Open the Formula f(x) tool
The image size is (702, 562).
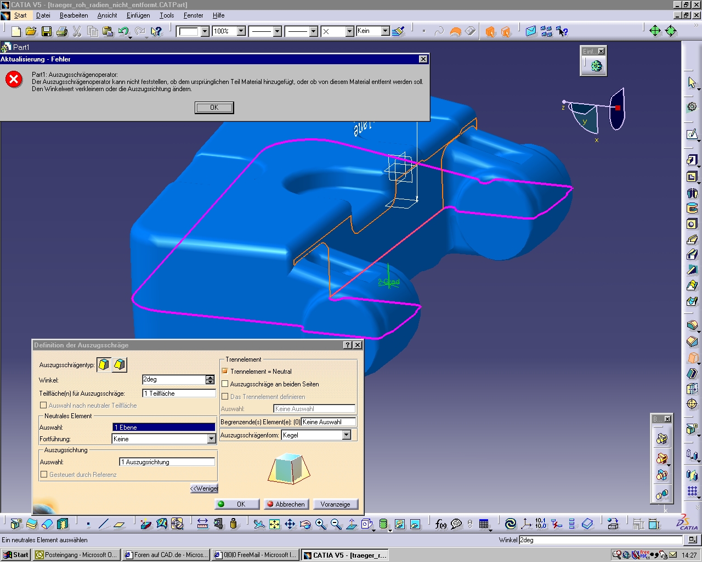[440, 524]
